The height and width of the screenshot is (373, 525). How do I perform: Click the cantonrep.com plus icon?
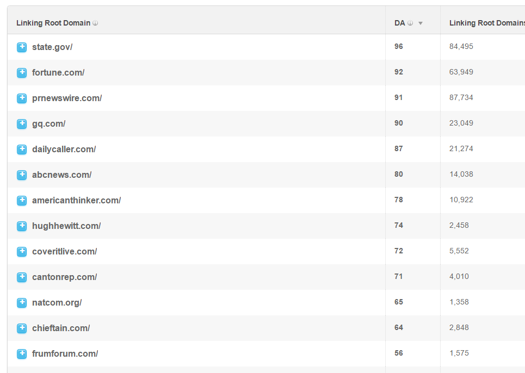click(22, 277)
